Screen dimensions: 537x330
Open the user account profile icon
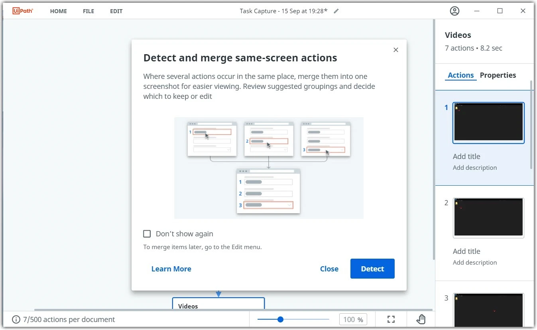pyautogui.click(x=454, y=11)
